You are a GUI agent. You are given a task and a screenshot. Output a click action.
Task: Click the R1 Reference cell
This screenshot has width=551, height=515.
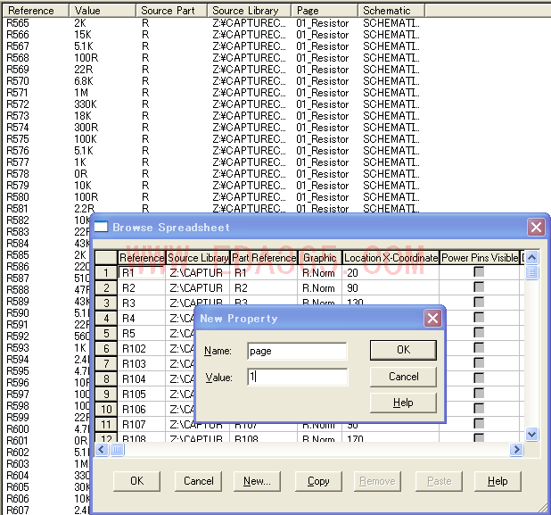(142, 272)
